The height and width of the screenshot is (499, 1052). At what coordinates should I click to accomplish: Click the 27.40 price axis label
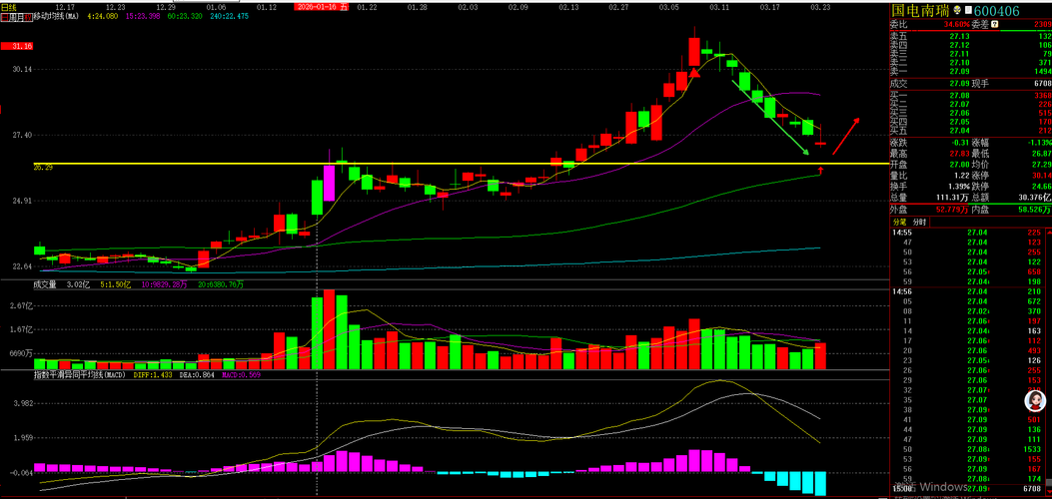tap(22, 136)
